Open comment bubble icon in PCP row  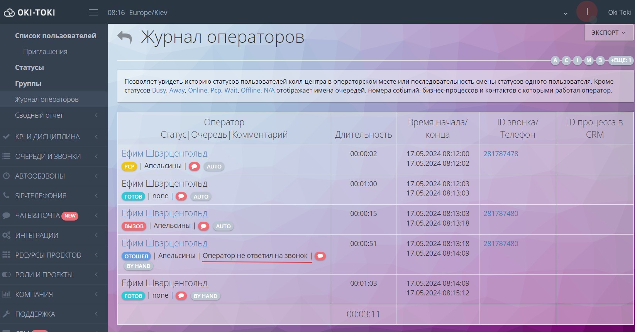[195, 167]
